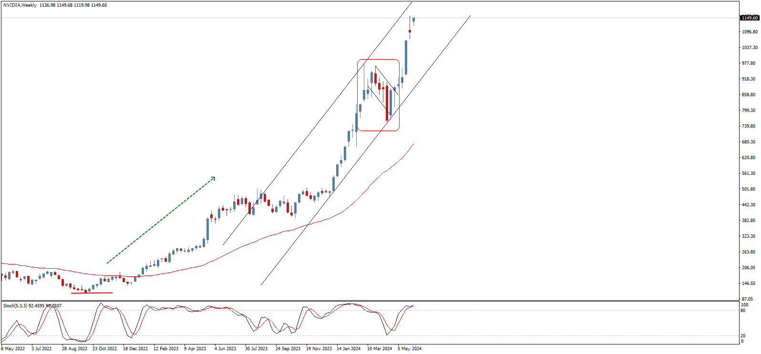Screen dimensions: 761x354
Task: Click the 30 Jul 2023 date label
Action: coord(256,349)
